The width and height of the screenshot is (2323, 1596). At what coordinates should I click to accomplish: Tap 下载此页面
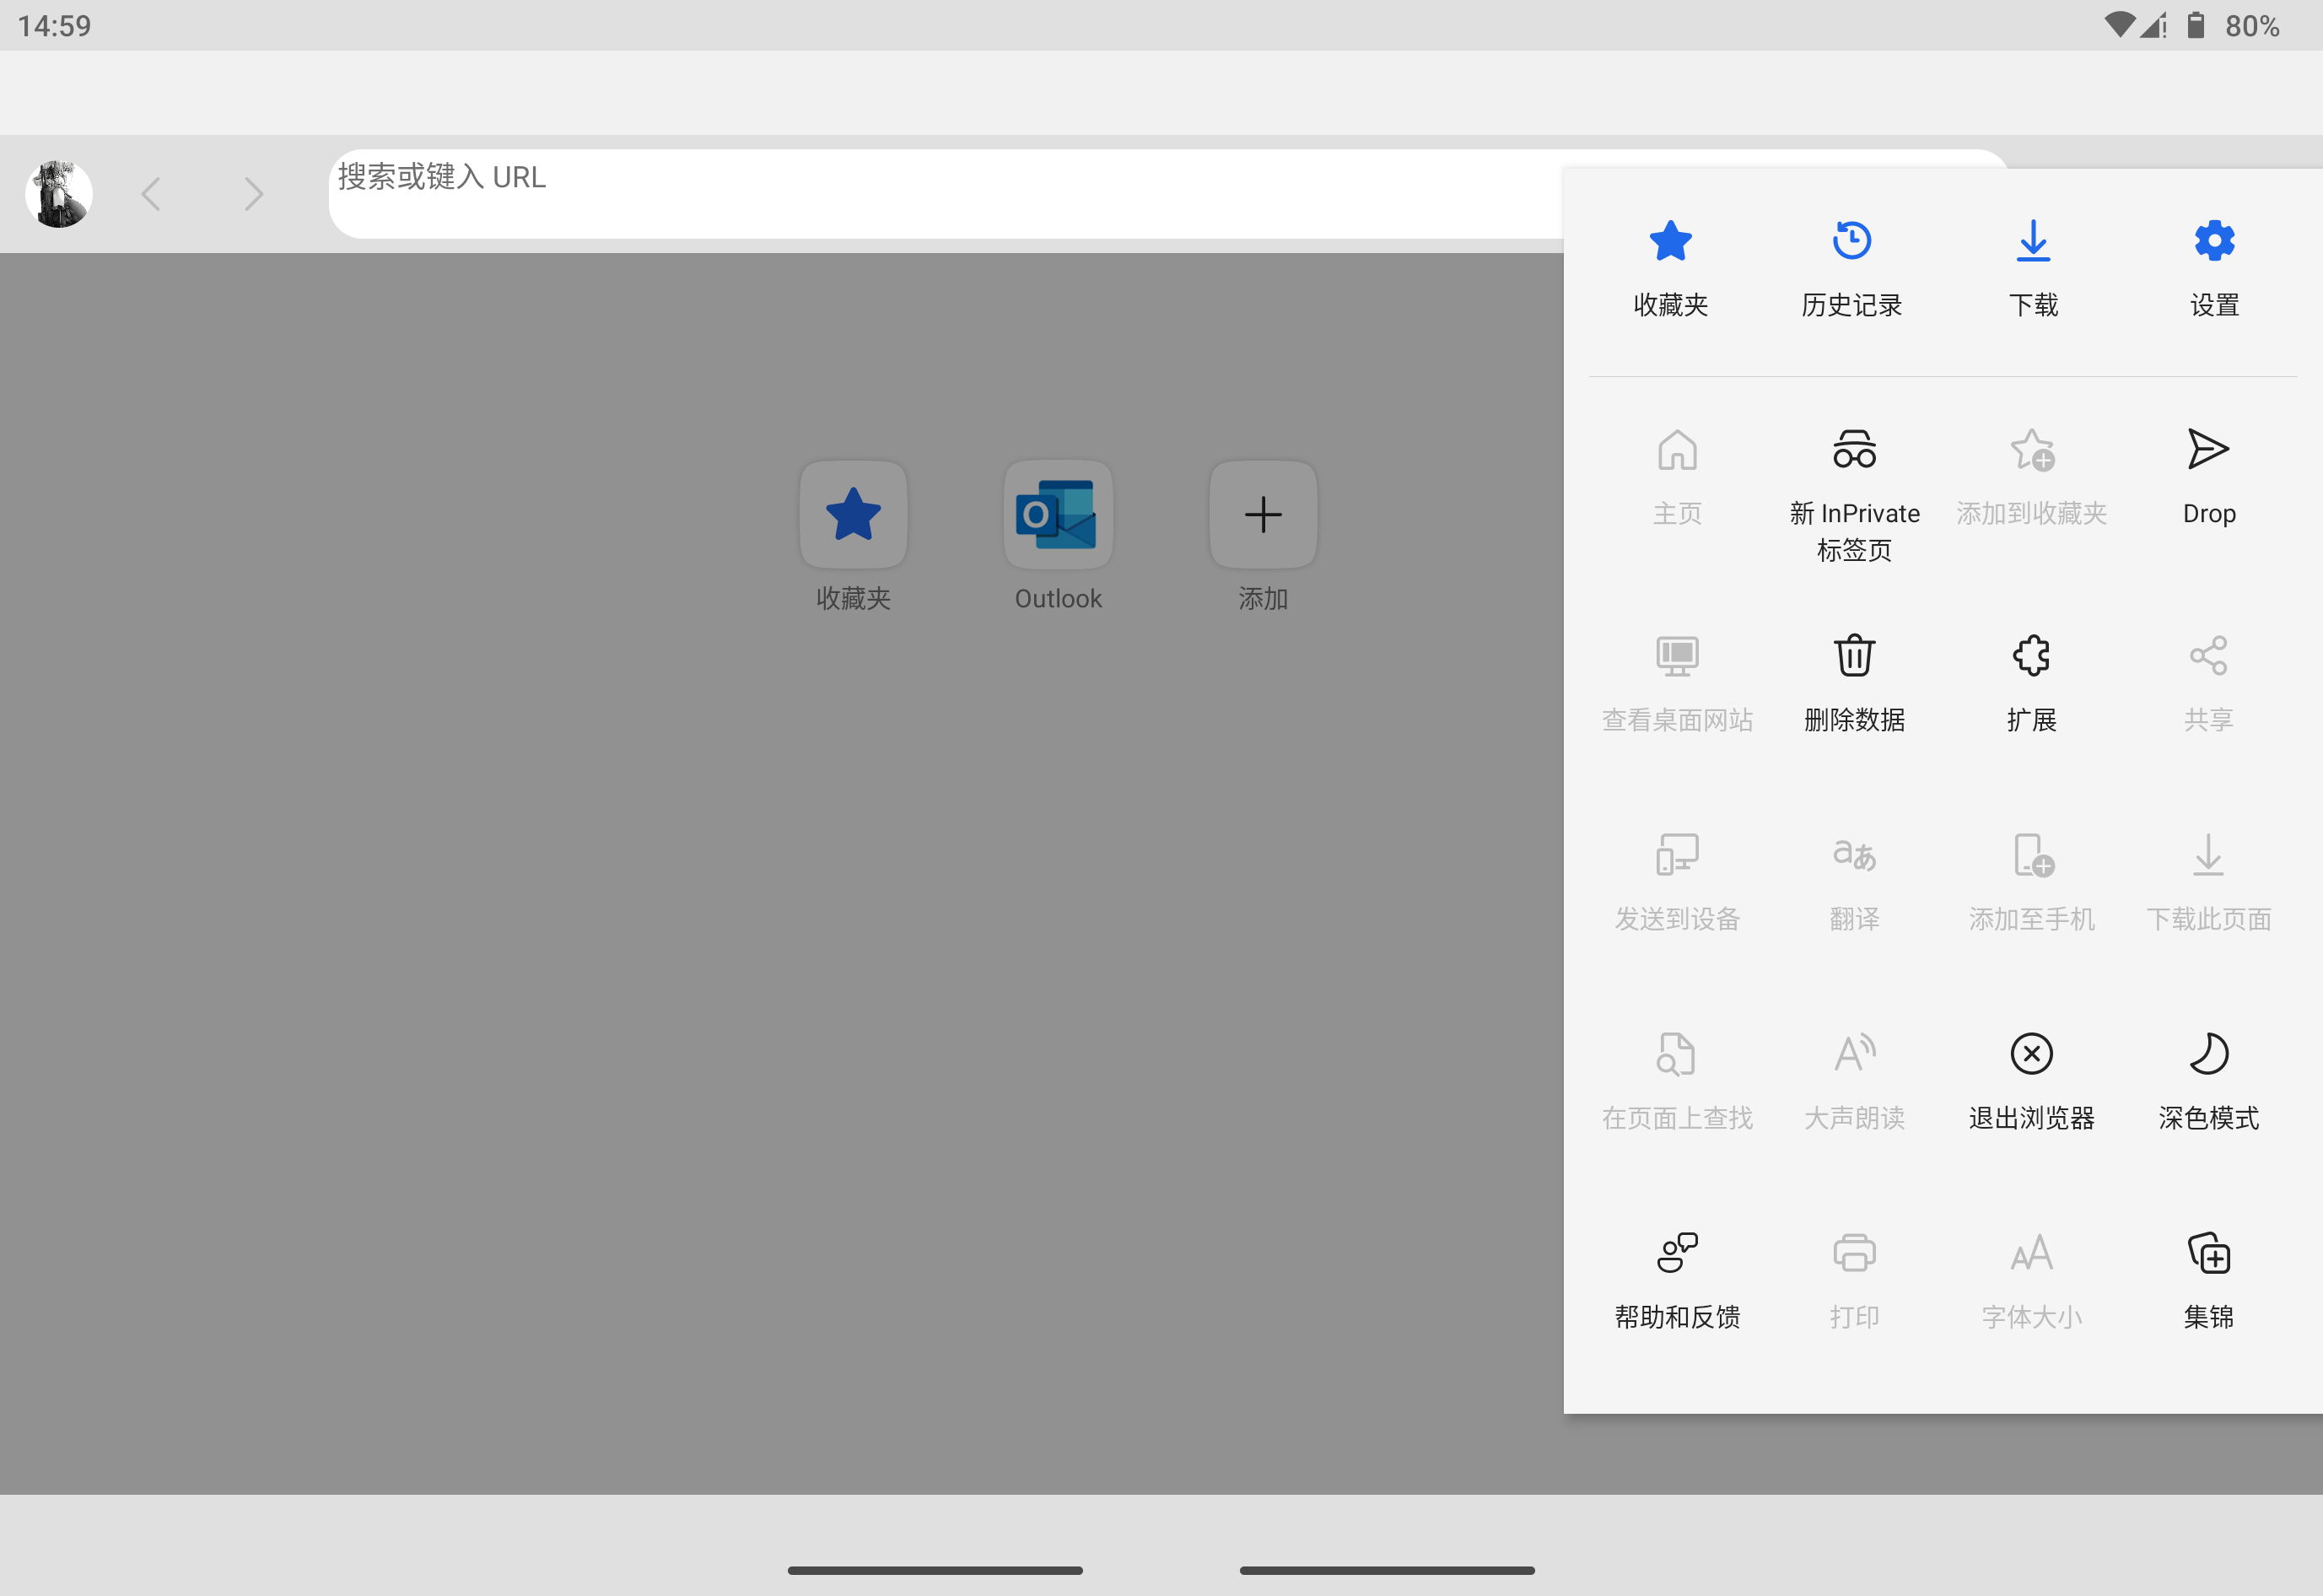pos(2208,883)
